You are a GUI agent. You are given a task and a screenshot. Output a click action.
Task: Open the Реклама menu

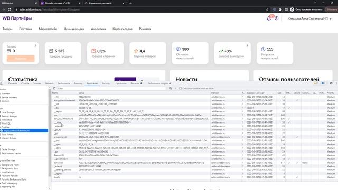145,28
